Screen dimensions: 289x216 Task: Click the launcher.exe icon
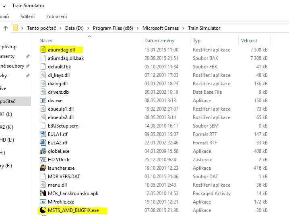43,168
